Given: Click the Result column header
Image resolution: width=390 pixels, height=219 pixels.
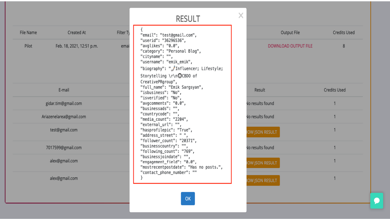Looking at the screenshot, I should pos(260,90).
